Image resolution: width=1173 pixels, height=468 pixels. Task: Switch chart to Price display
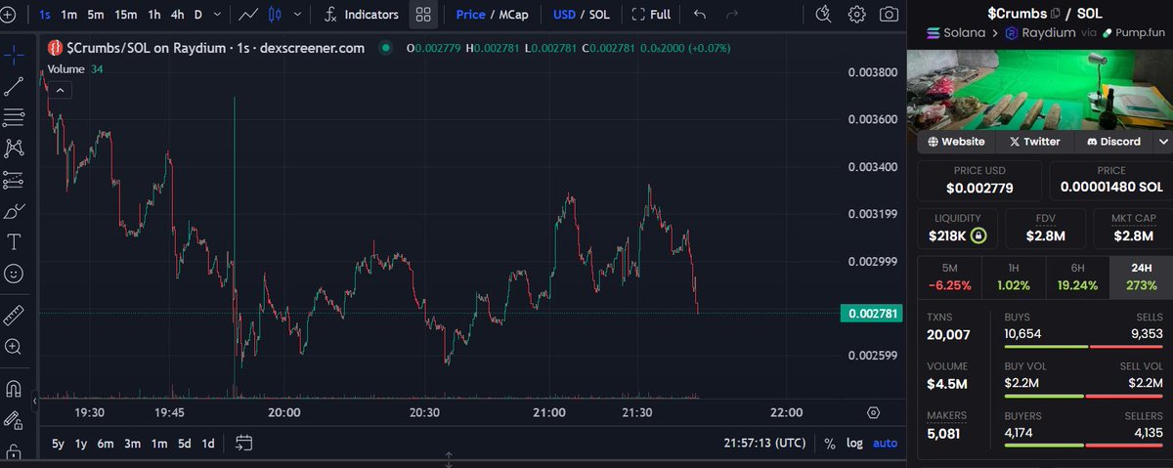coord(470,15)
